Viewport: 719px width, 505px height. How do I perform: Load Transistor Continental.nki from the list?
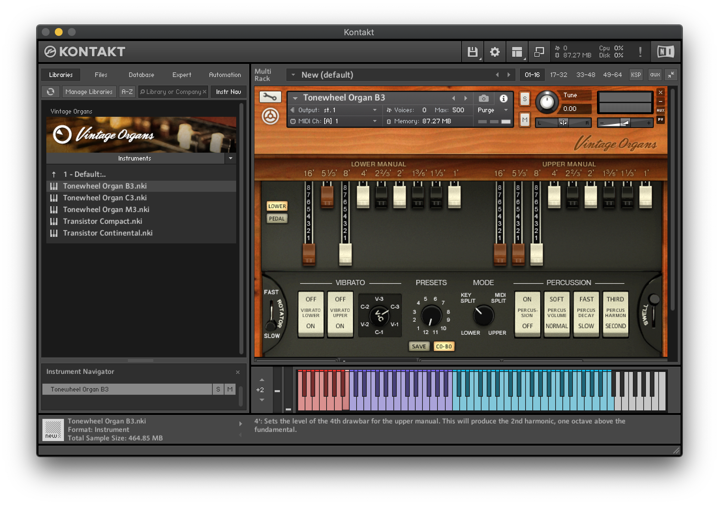coord(108,233)
